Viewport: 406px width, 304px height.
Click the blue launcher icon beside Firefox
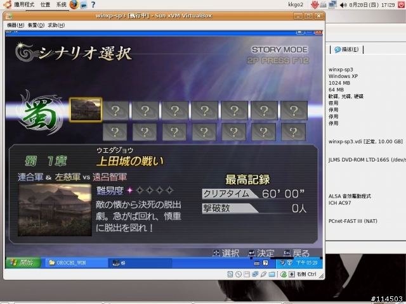(x=84, y=4)
